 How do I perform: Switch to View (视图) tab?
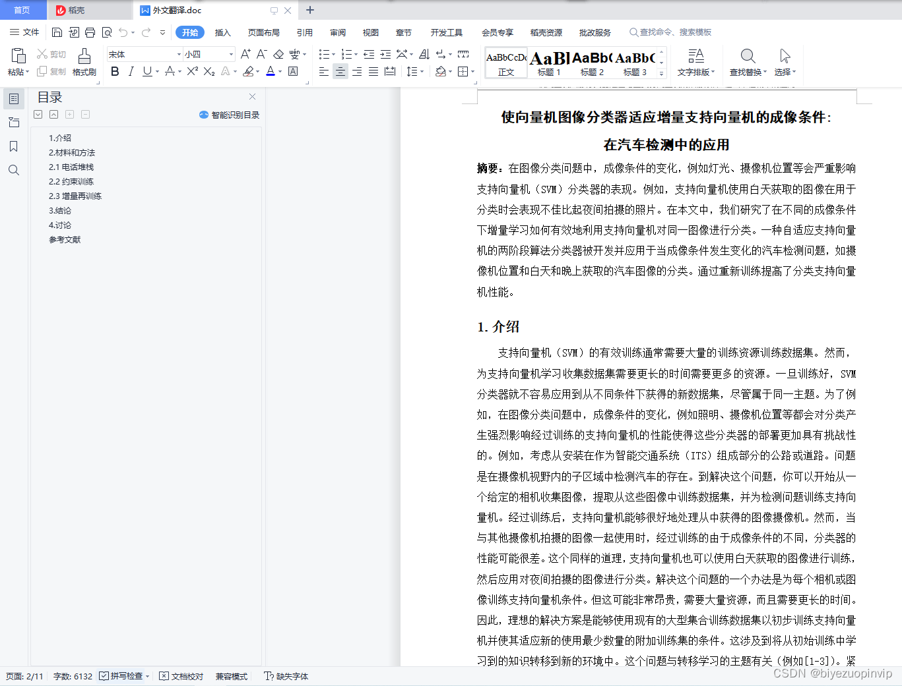(x=371, y=32)
